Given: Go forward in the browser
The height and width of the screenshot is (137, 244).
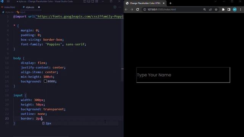Looking at the screenshot, I should (132, 10).
